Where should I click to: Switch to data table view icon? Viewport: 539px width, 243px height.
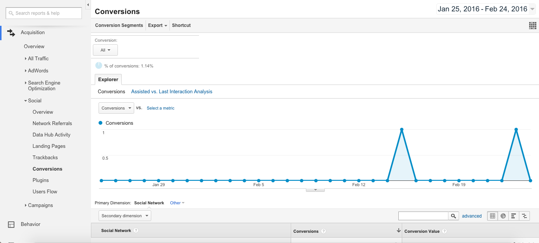tap(492, 216)
